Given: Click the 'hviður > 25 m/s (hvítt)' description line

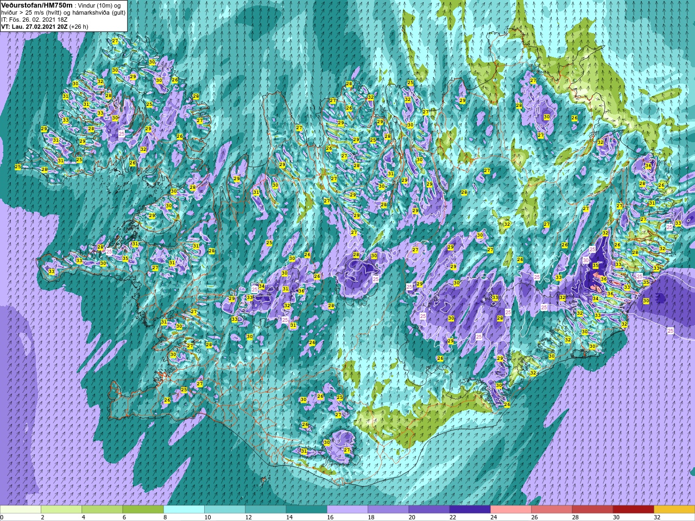Looking at the screenshot, I should [64, 12].
